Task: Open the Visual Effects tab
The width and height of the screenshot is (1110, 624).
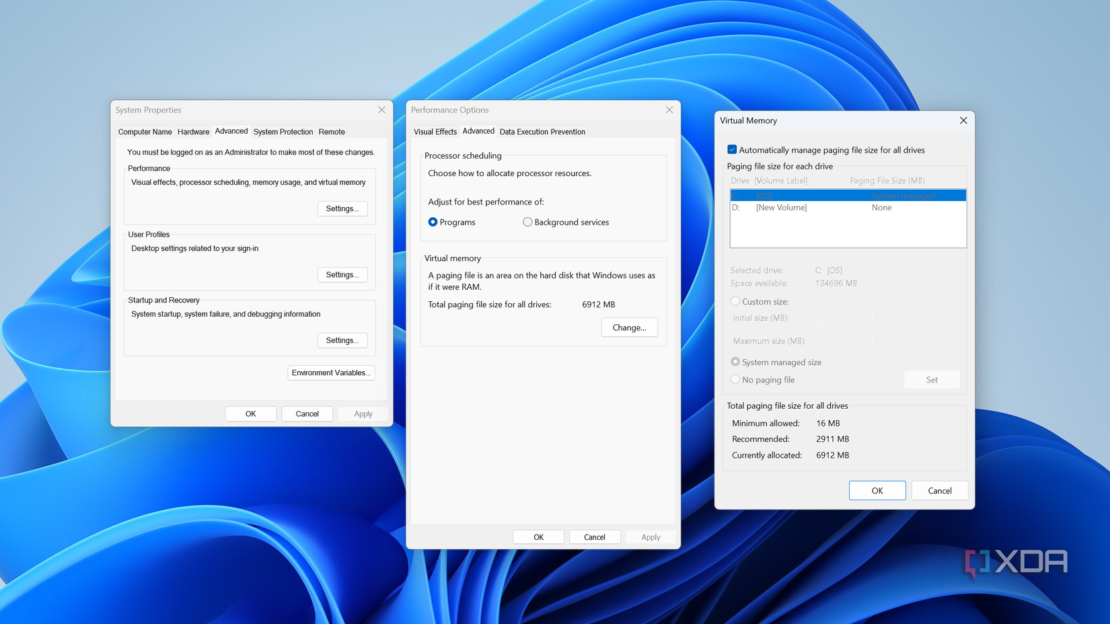Action: pos(435,131)
